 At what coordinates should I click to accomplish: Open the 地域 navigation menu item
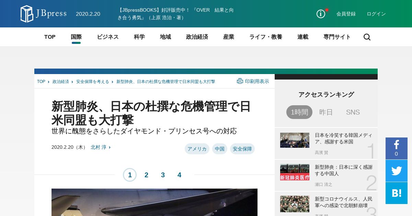click(165, 37)
